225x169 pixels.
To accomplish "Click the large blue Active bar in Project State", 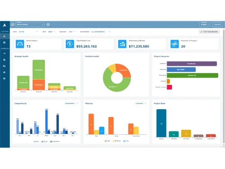I will coord(162,123).
